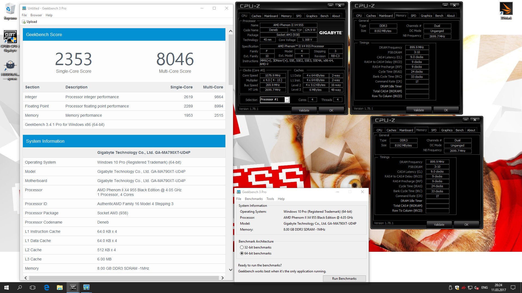Image resolution: width=522 pixels, height=293 pixels.
Task: Click the Core Speed value 1079.9 MHz
Action: (273, 75)
